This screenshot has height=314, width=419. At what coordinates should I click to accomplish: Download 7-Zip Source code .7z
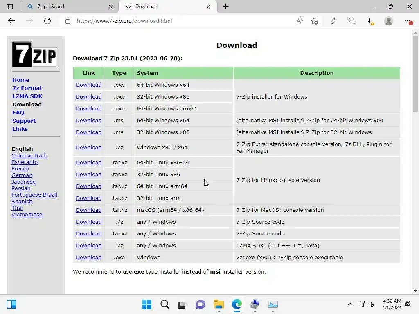[x=88, y=222]
